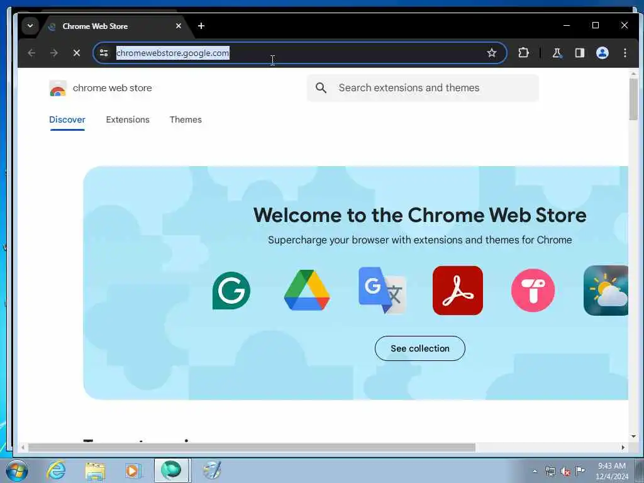644x483 pixels.
Task: Click the See collection button
Action: tap(419, 348)
